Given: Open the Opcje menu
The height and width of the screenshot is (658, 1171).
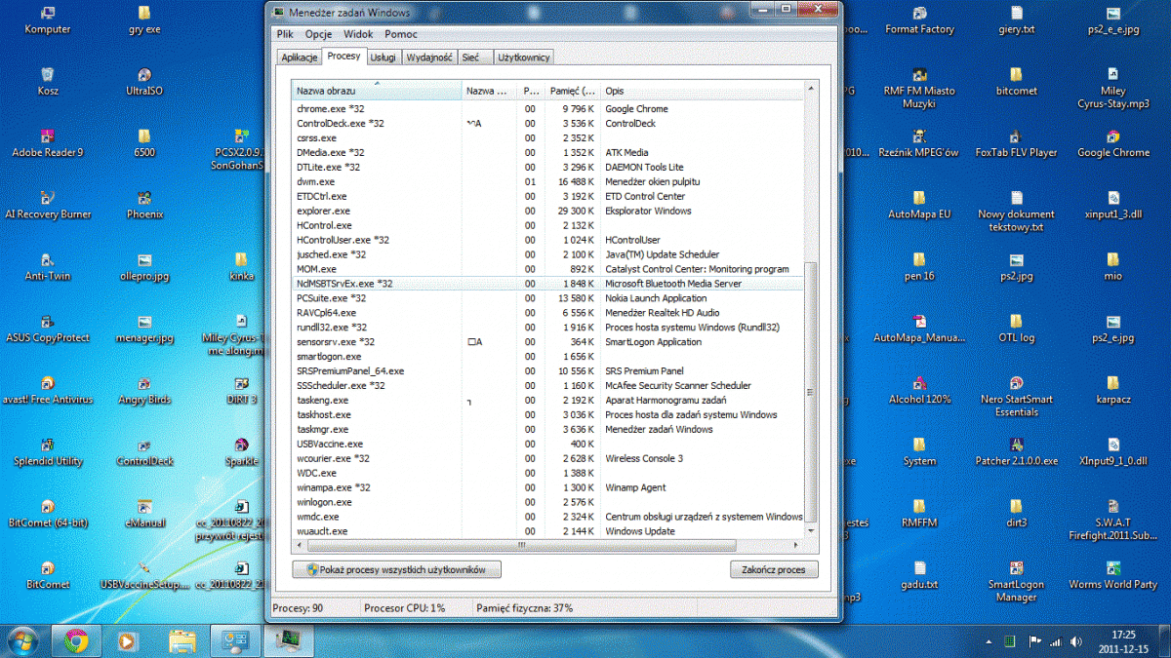Looking at the screenshot, I should click(319, 34).
